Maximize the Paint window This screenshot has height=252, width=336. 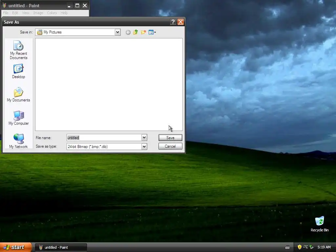[x=77, y=6]
